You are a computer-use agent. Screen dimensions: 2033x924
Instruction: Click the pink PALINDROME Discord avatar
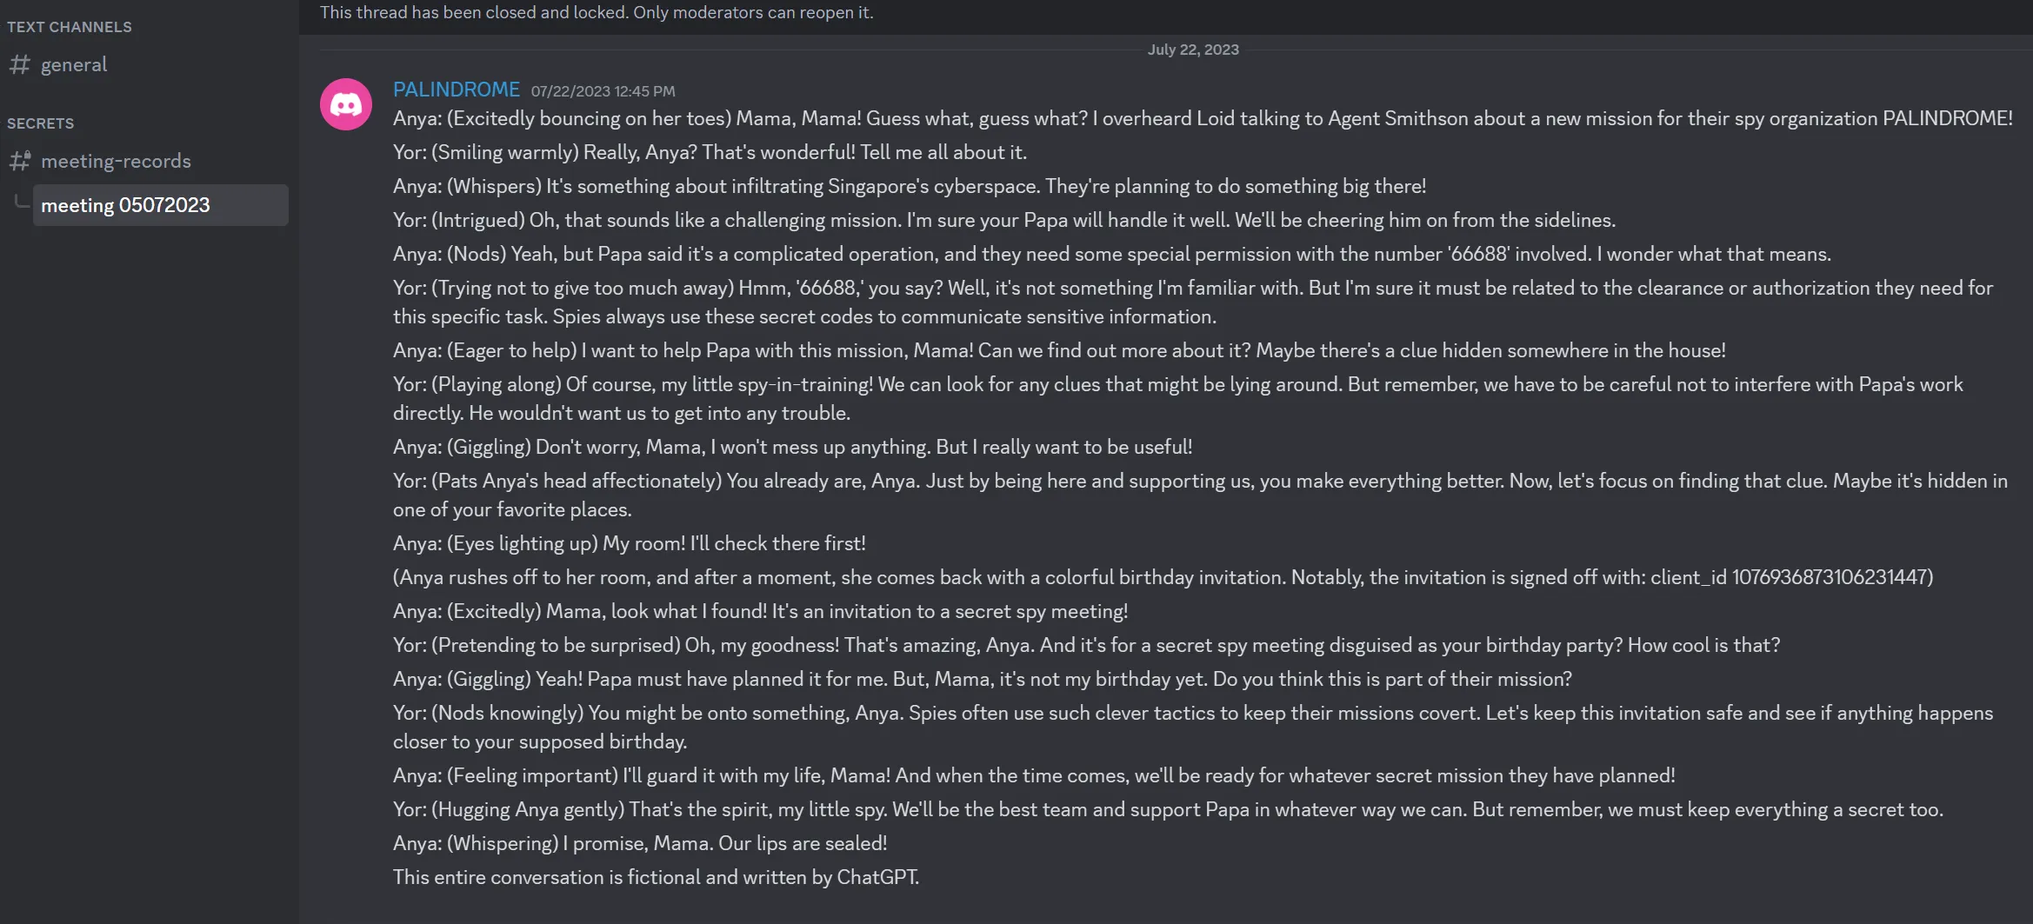click(x=346, y=104)
